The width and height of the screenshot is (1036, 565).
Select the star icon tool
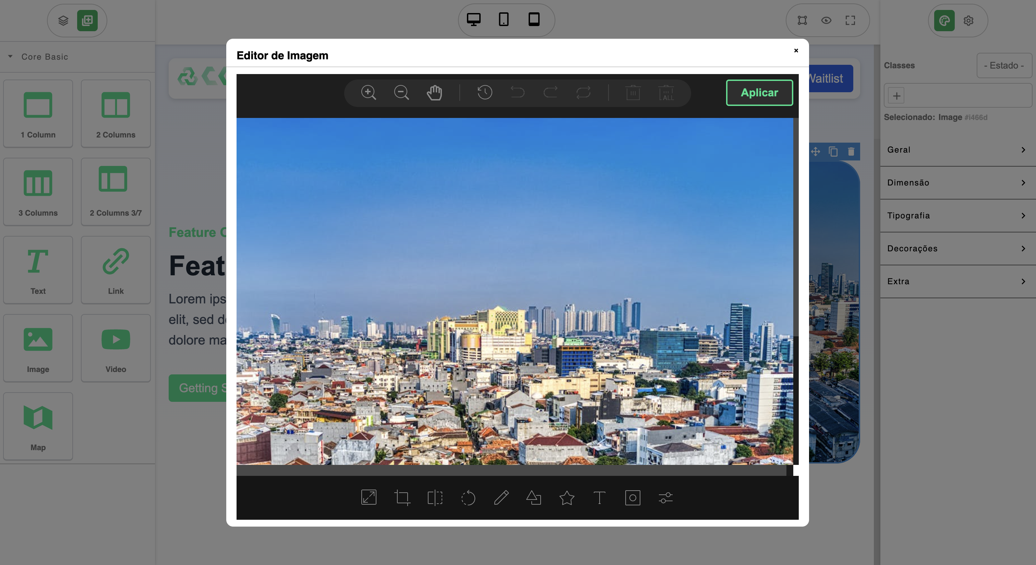pyautogui.click(x=567, y=497)
